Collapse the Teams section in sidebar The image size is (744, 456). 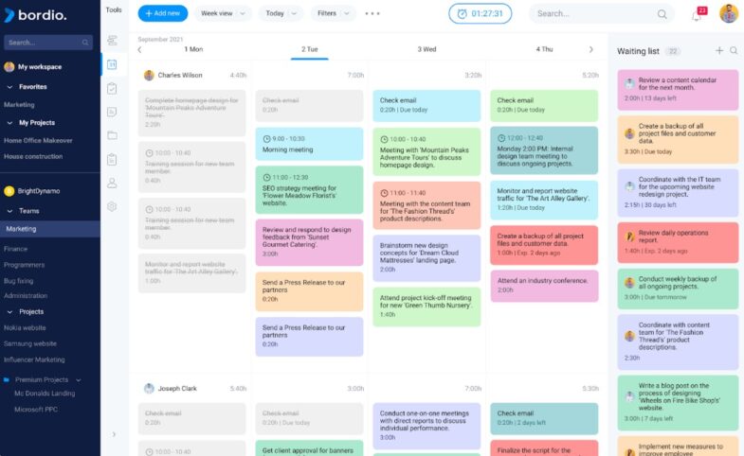[10, 211]
